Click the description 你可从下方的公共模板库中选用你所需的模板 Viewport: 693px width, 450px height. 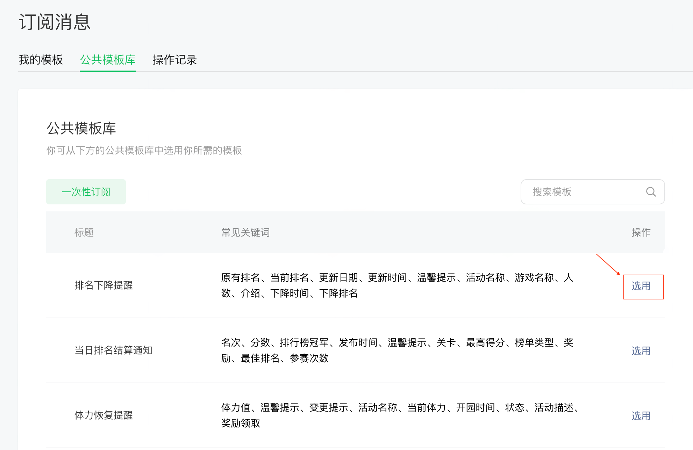[x=144, y=150]
